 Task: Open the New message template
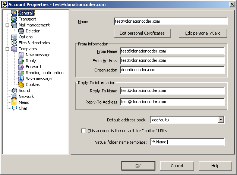coord(38,55)
